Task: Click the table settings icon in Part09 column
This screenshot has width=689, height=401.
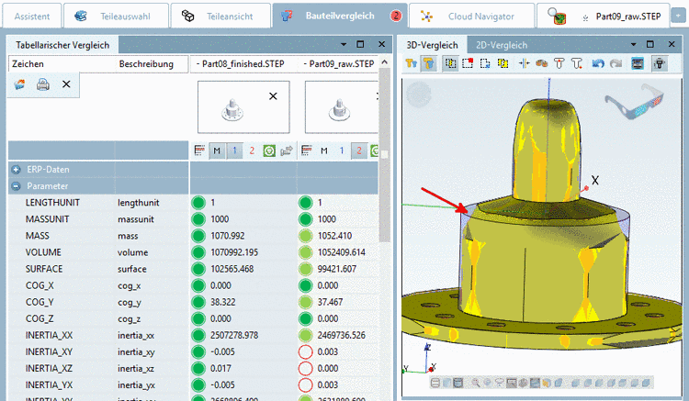Action: (307, 150)
